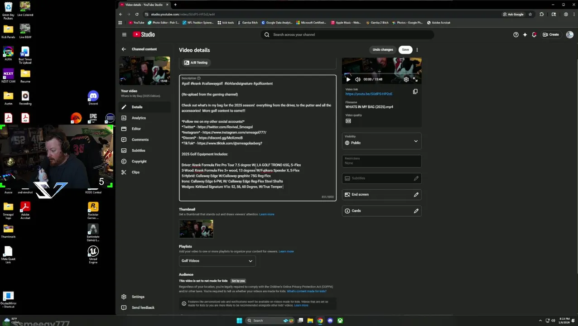Open the YouTube Studio hamburger menu

[124, 34]
